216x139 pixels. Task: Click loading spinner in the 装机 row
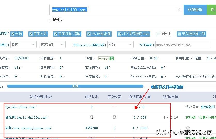(188, 128)
